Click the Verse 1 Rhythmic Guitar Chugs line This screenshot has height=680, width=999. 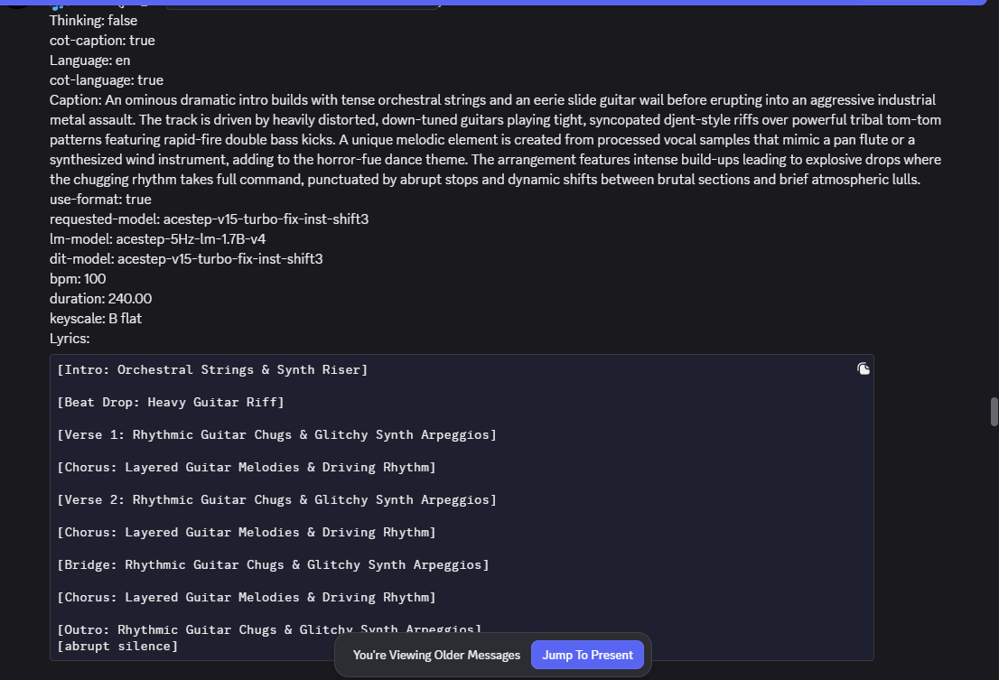pos(276,434)
